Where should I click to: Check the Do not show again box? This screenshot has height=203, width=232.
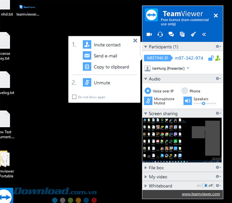[x=74, y=97]
